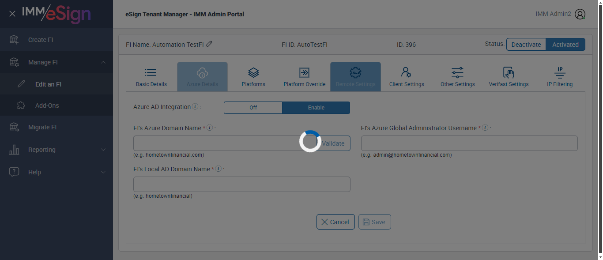Select Create FI in sidebar
The image size is (603, 260).
(x=57, y=40)
